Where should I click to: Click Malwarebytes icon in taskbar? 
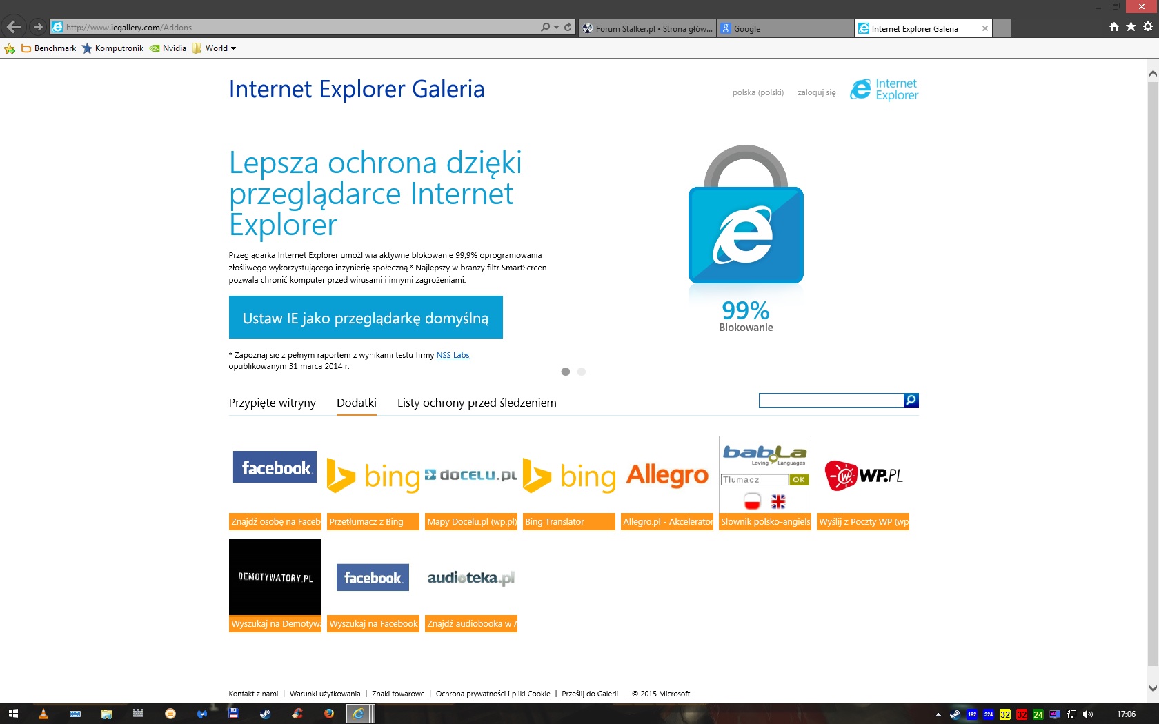click(201, 714)
